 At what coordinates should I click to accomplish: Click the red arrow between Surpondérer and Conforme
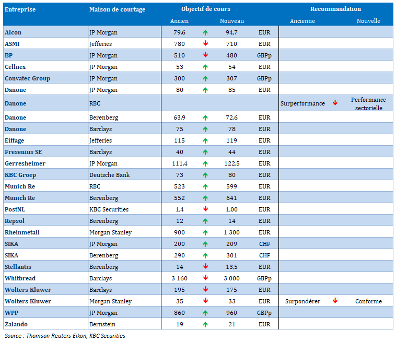pyautogui.click(x=335, y=301)
